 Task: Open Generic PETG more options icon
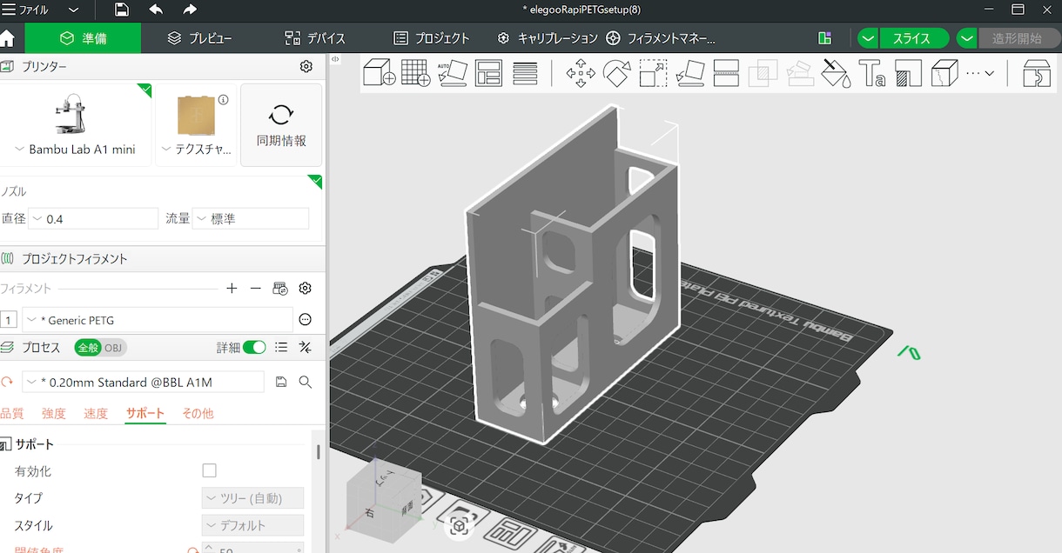pos(306,320)
